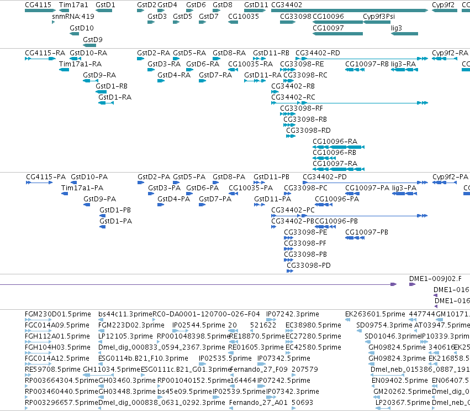Select the snmRNA:419 gene label

point(73,16)
